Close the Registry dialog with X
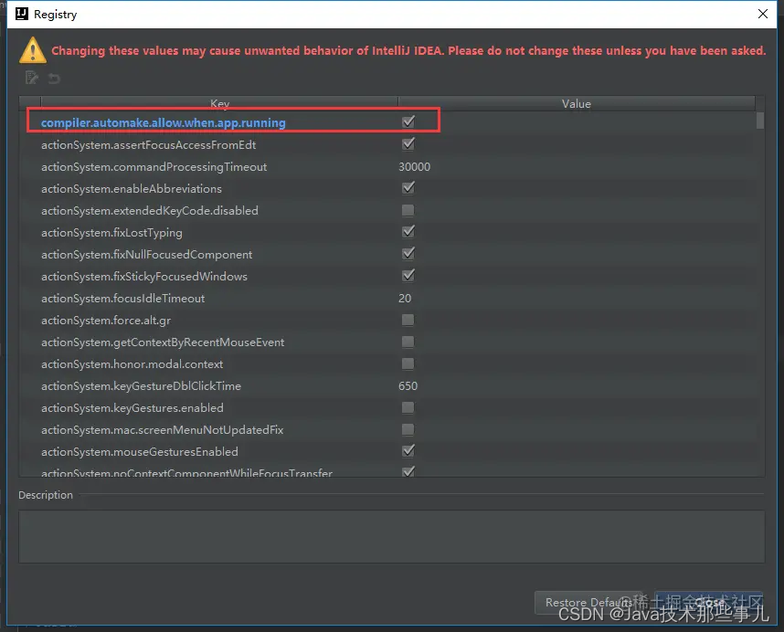Viewport: 784px width, 632px height. (x=763, y=14)
